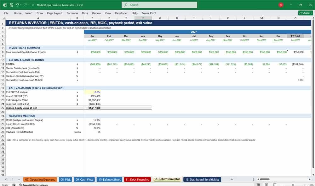Click the Excel app icon in title bar

5,5
